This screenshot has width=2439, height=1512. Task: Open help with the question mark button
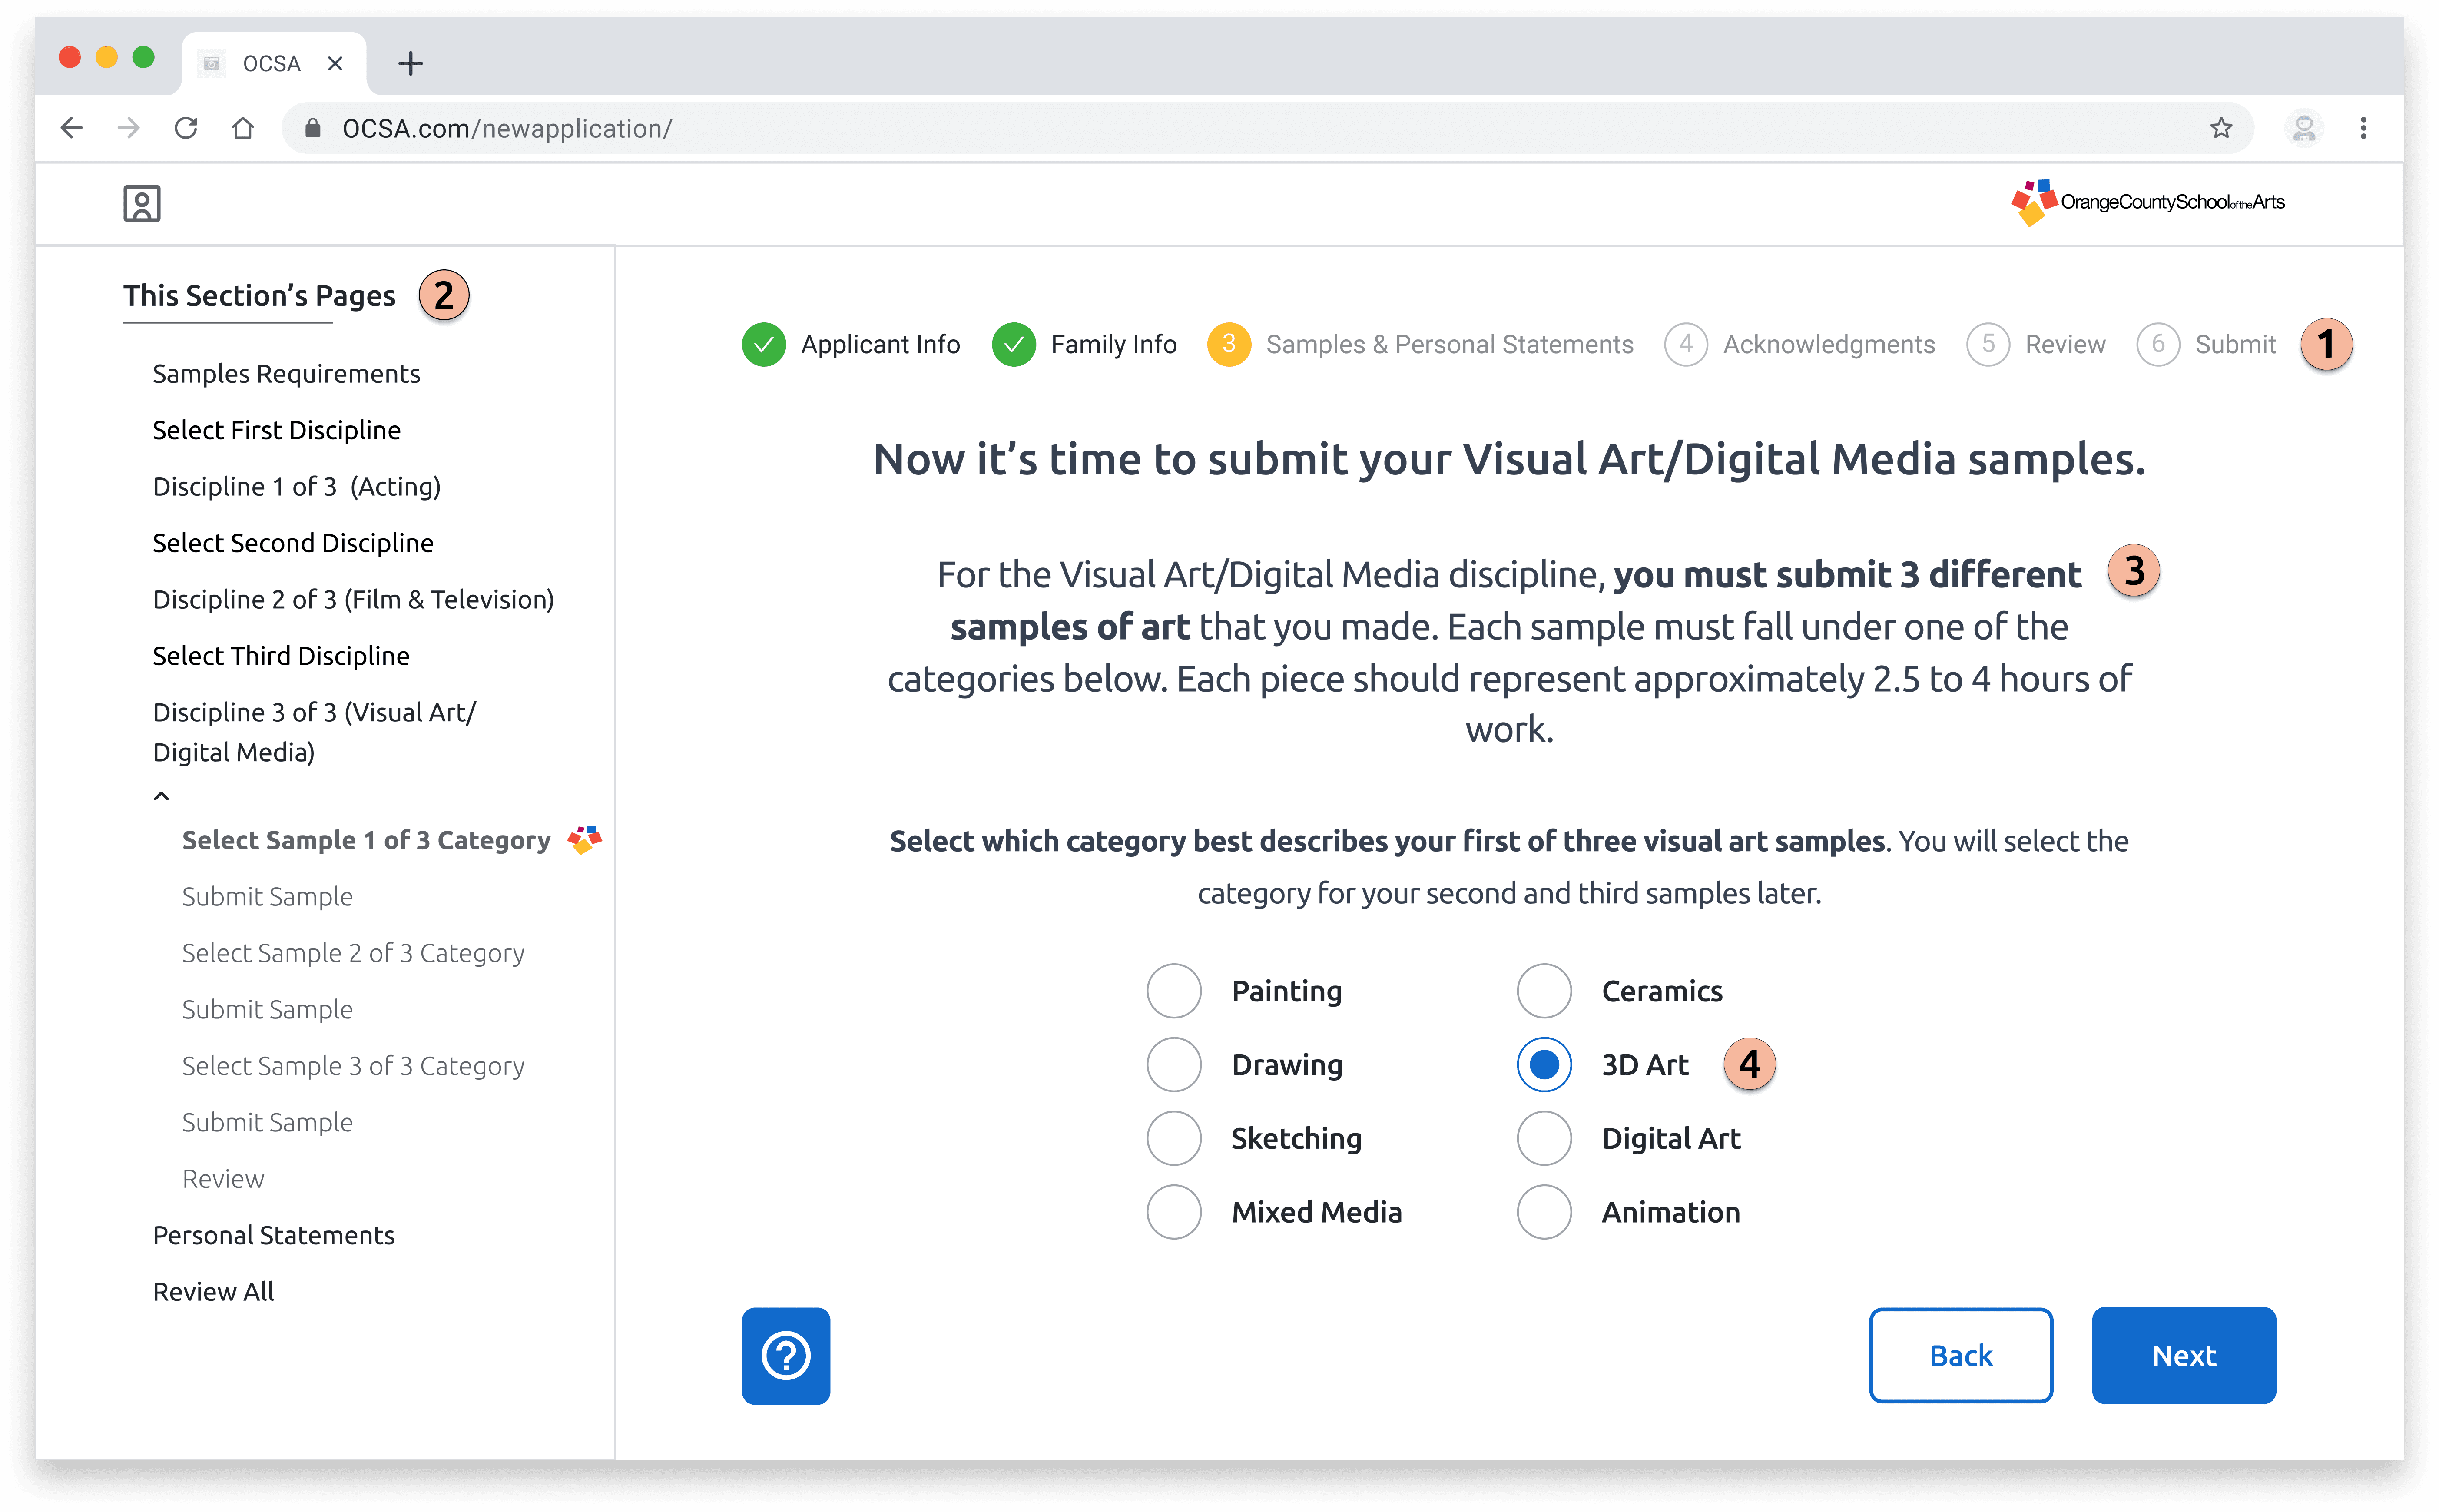(786, 1355)
